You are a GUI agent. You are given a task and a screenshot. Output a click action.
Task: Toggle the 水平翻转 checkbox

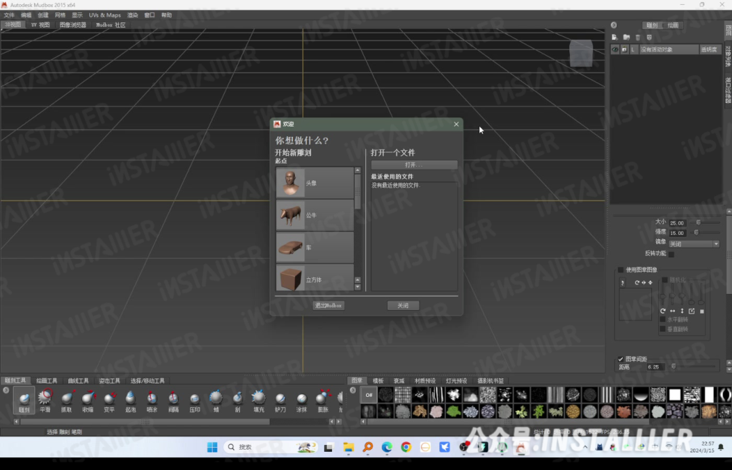click(x=662, y=320)
